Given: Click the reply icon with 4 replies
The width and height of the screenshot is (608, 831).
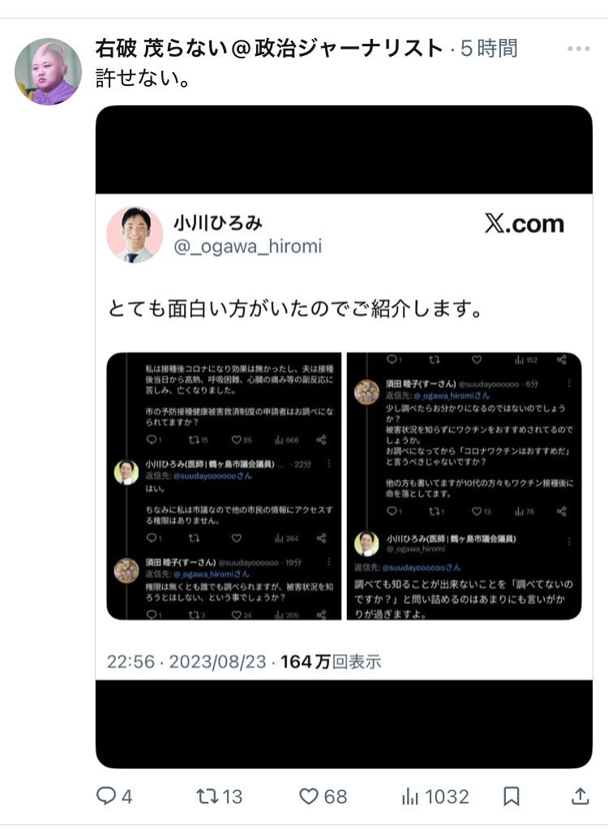Looking at the screenshot, I should point(114,796).
